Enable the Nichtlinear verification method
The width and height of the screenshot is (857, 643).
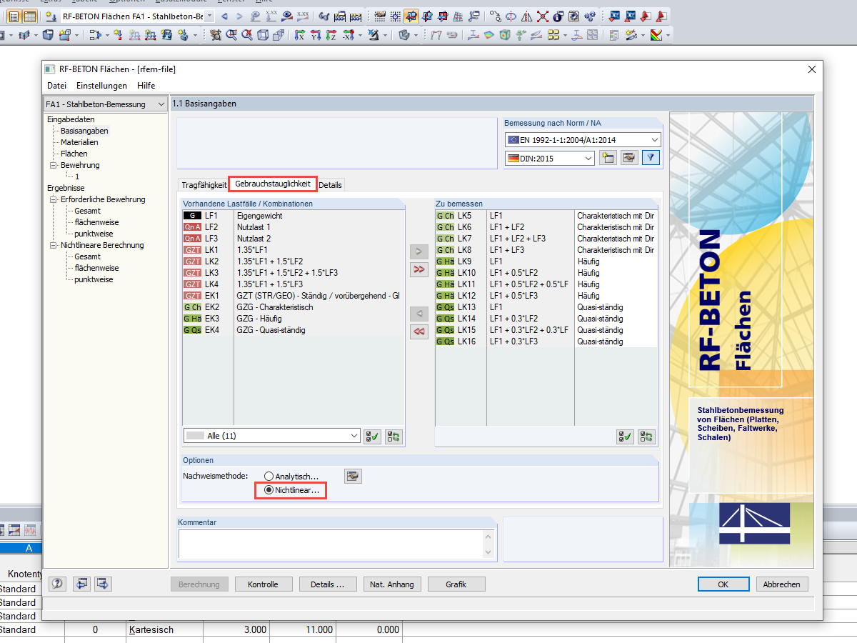pyautogui.click(x=270, y=490)
